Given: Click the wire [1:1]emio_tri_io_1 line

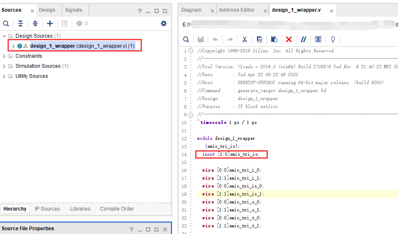Looking at the screenshot, I should point(233,194).
